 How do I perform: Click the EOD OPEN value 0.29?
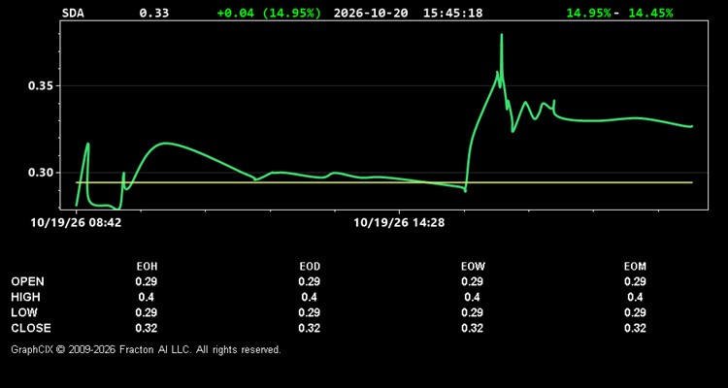(310, 281)
